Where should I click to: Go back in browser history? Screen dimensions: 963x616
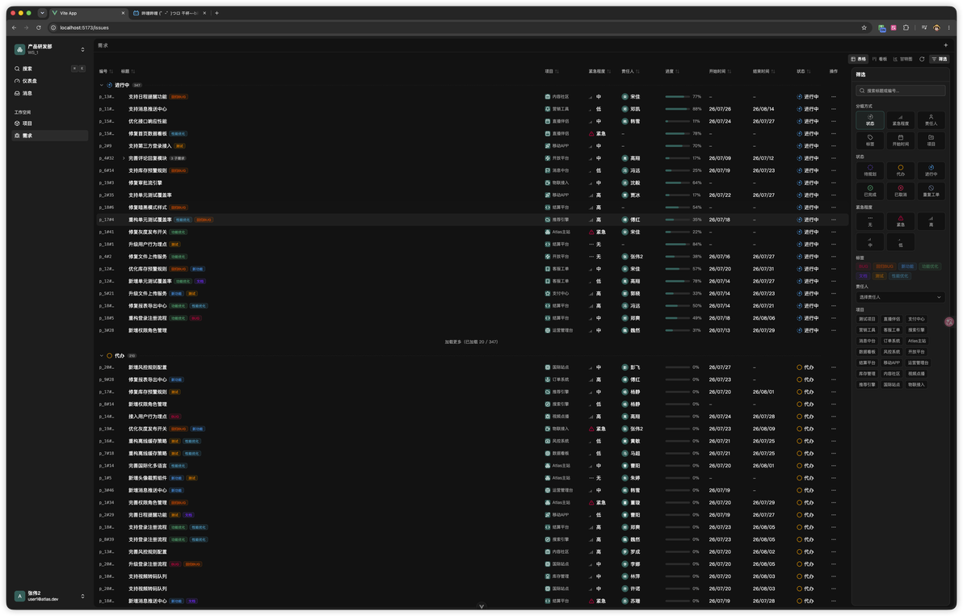(x=14, y=27)
